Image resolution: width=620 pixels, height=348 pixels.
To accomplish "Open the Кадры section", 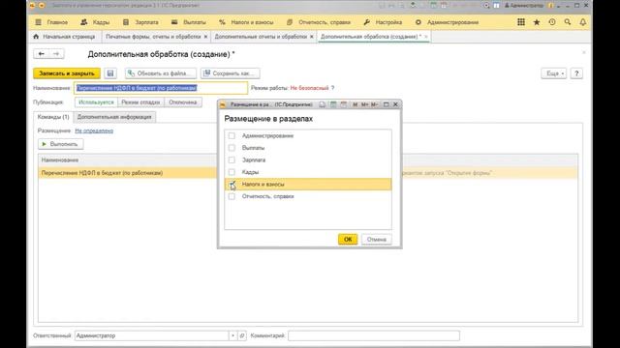I will [x=95, y=22].
